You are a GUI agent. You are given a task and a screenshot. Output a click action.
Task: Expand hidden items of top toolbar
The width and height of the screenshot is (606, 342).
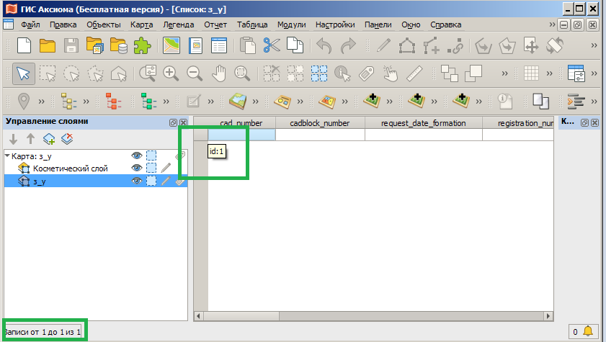point(594,45)
